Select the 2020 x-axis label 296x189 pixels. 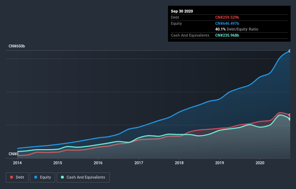(x=260, y=163)
